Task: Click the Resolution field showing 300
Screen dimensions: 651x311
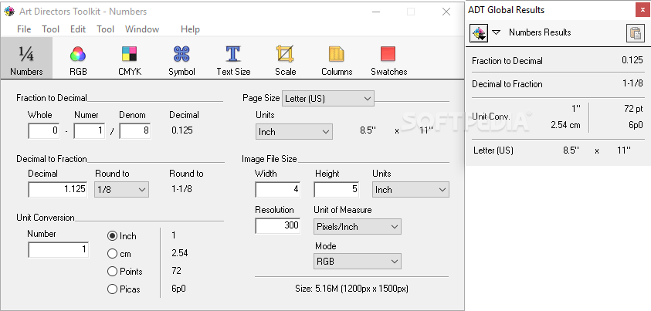Action: pyautogui.click(x=278, y=225)
